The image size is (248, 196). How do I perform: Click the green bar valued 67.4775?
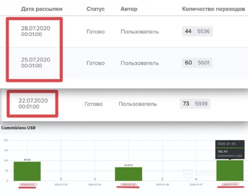point(128,174)
